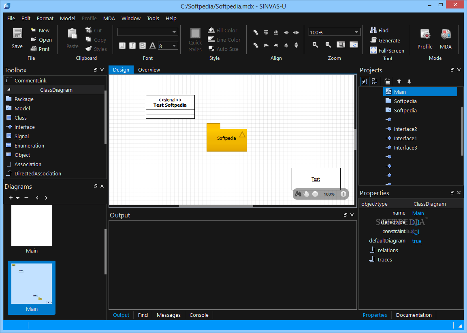The height and width of the screenshot is (333, 467).
Task: Edit the name value Main
Action: [x=418, y=213]
